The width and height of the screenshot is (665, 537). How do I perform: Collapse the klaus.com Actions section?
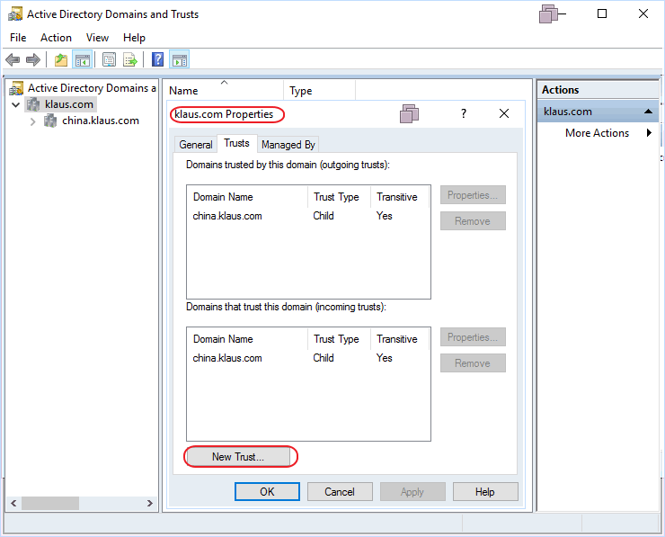click(x=648, y=112)
